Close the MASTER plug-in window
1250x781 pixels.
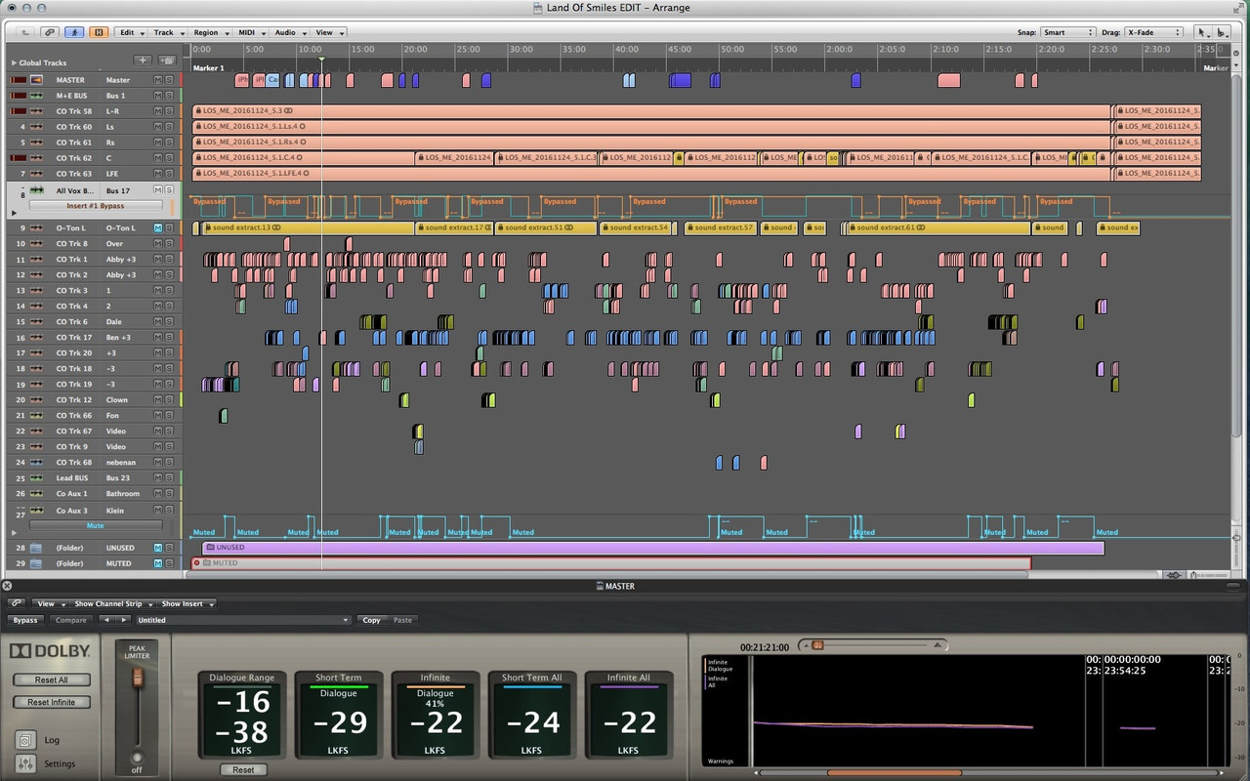point(7,586)
